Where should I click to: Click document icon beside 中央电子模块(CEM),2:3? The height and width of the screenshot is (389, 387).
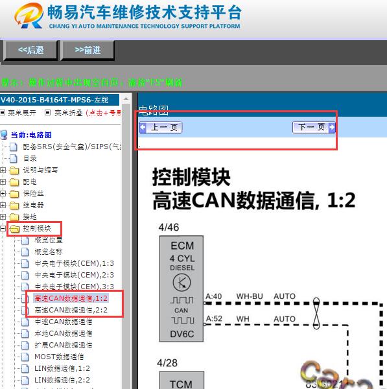(x=25, y=275)
